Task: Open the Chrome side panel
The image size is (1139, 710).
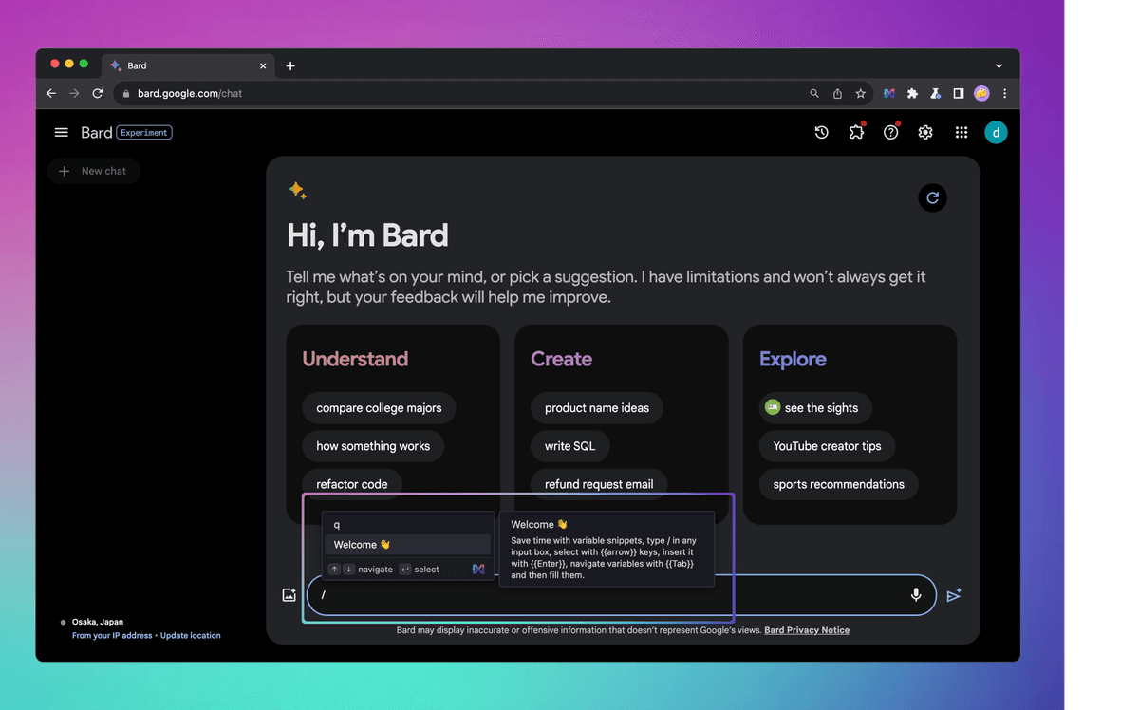Action: [x=959, y=94]
